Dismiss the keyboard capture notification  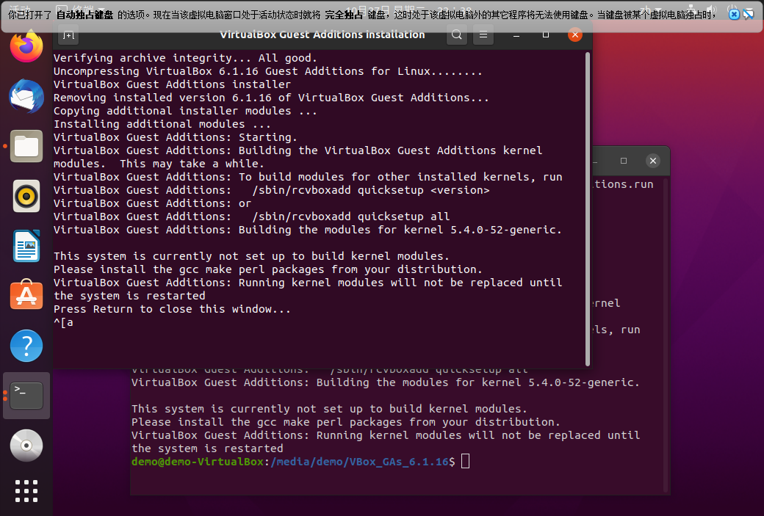pos(735,15)
